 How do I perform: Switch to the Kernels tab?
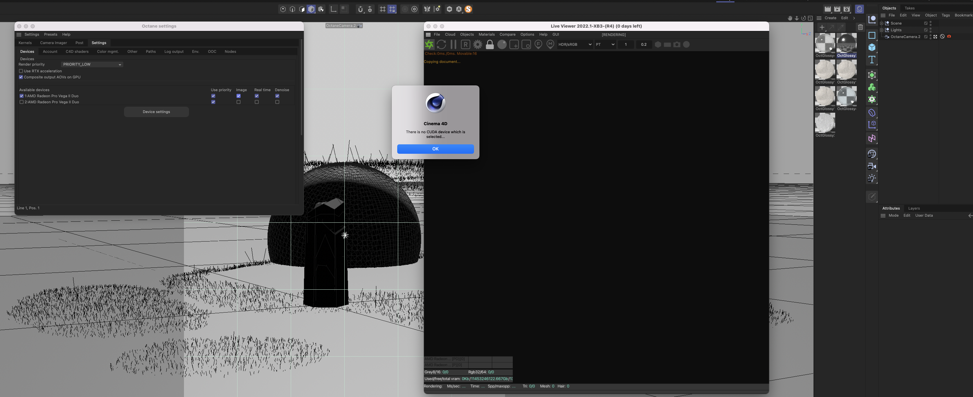pyautogui.click(x=25, y=43)
